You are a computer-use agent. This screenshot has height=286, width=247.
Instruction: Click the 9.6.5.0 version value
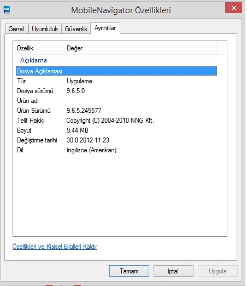tap(75, 91)
